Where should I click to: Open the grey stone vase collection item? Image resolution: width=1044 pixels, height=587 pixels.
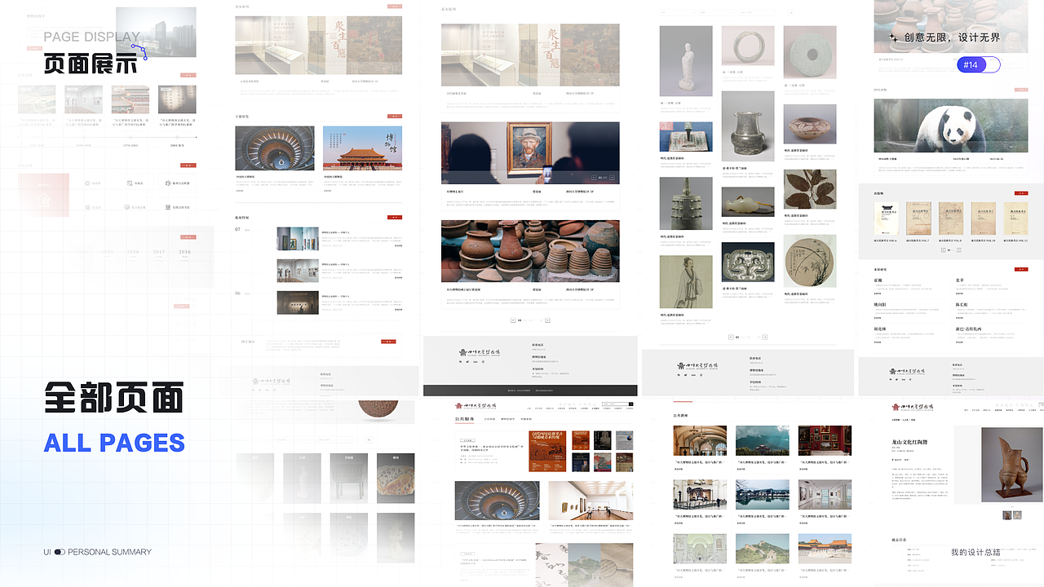(x=748, y=126)
